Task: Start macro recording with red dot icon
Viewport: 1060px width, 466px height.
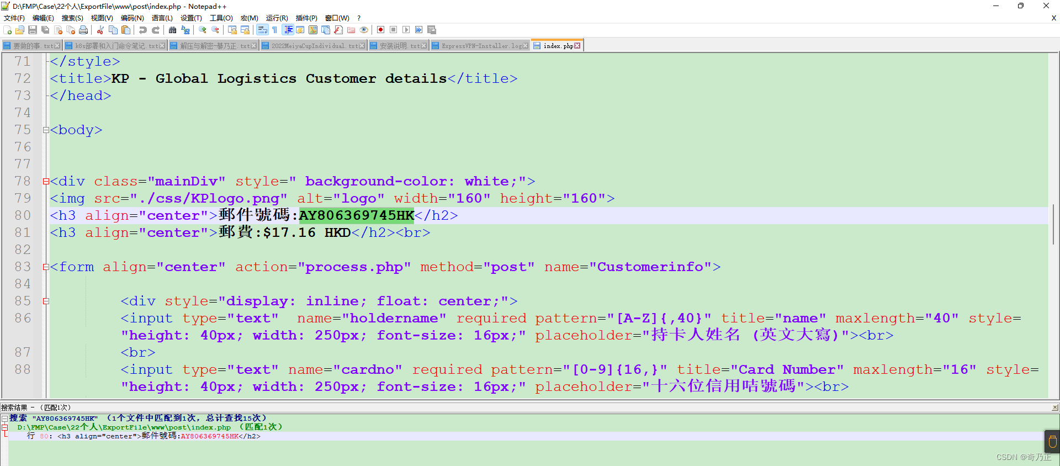Action: point(380,30)
